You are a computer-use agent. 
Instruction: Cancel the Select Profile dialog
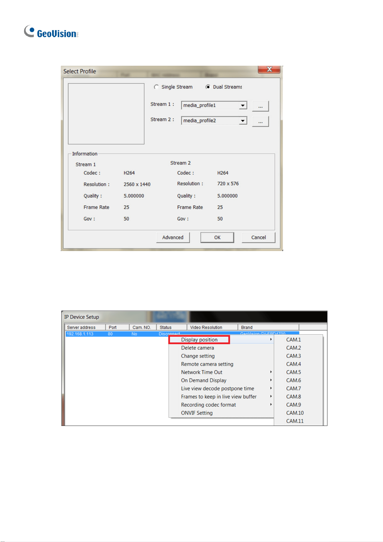(x=259, y=237)
